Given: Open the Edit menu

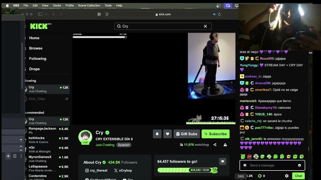Looking at the screenshot, I should [x=35, y=5].
